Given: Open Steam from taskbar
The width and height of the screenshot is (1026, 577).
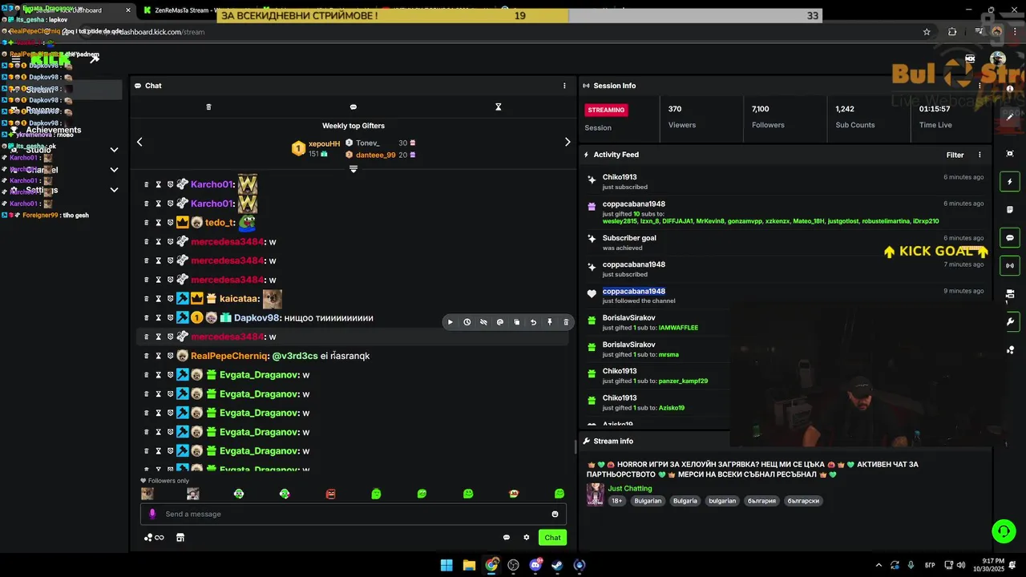Looking at the screenshot, I should (557, 565).
